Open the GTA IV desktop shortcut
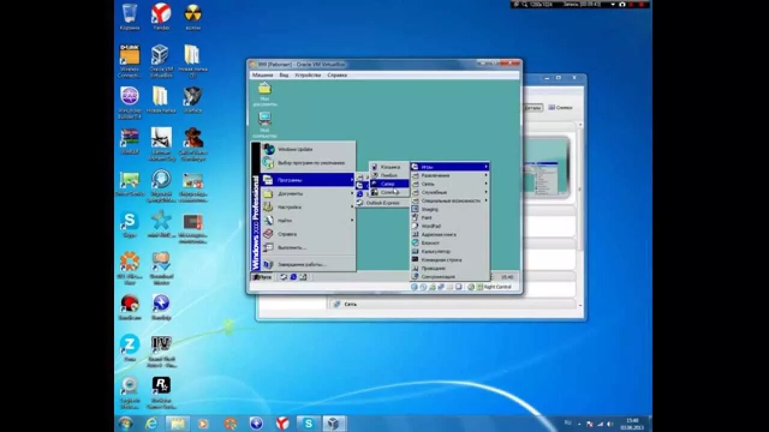Screen dimensions: 769x432 pyautogui.click(x=161, y=351)
